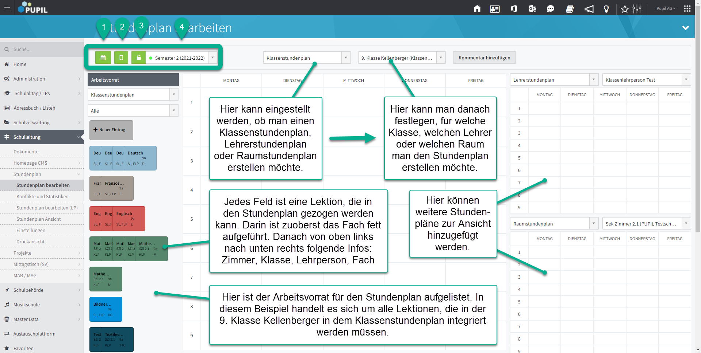Click Neuer Eintrag button

click(111, 130)
